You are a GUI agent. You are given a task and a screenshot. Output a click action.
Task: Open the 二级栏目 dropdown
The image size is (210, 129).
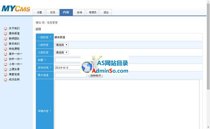(62, 45)
